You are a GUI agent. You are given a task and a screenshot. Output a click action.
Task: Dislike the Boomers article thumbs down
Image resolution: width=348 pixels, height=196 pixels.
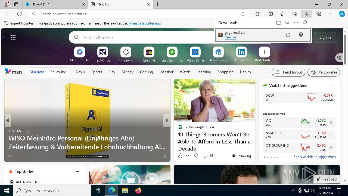tap(196, 156)
